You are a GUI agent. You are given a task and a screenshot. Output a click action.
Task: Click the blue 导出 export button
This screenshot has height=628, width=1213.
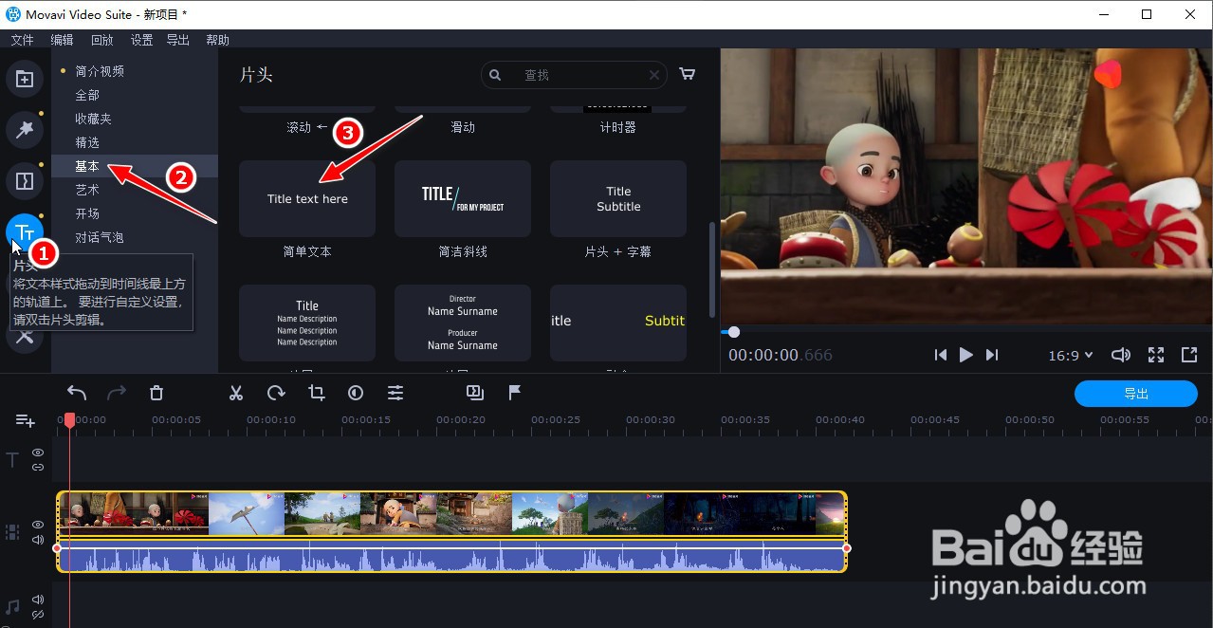click(1136, 394)
